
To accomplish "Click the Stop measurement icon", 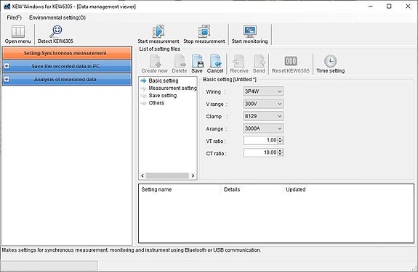I will pyautogui.click(x=204, y=31).
